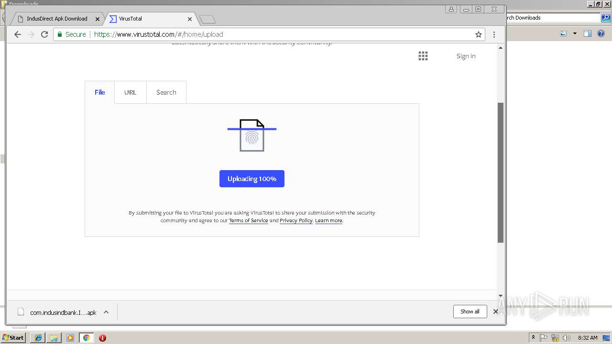
Task: Select the VirusTotal browser tab
Action: [x=130, y=19]
